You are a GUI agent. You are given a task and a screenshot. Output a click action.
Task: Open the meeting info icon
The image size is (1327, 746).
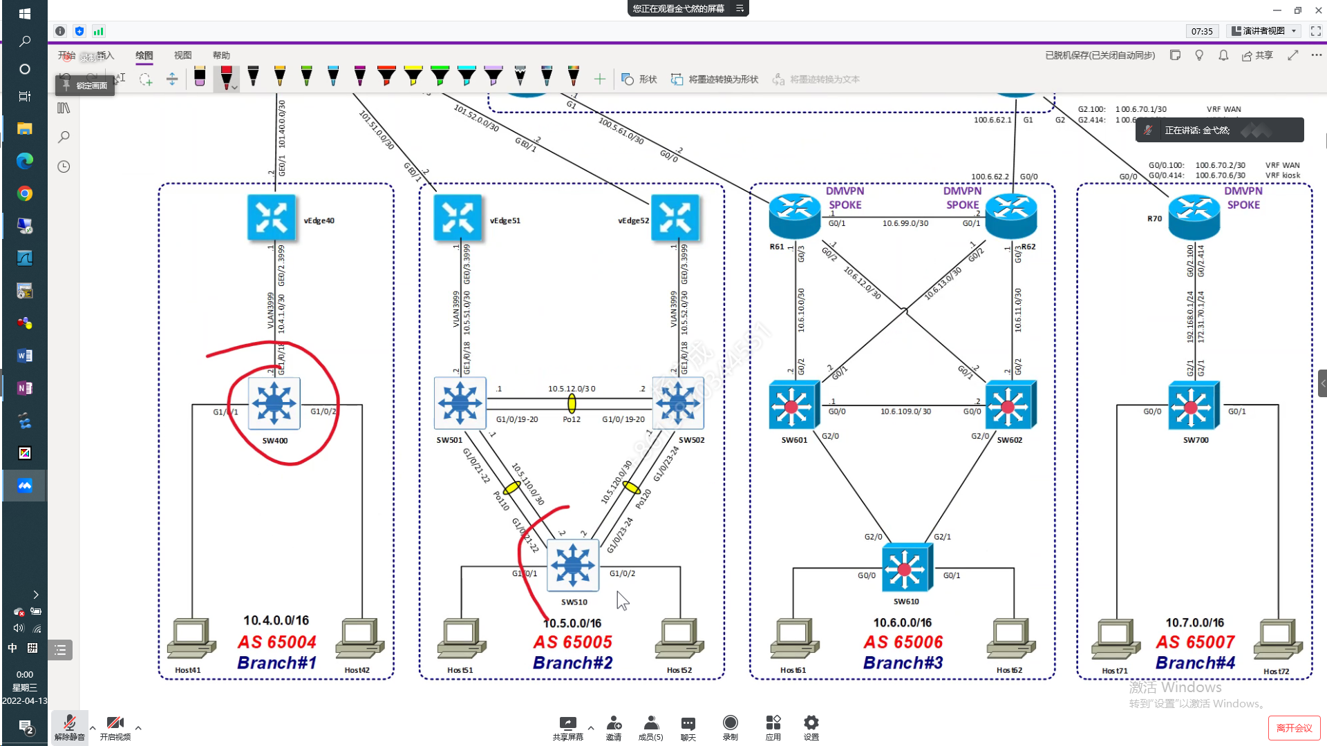tap(60, 31)
